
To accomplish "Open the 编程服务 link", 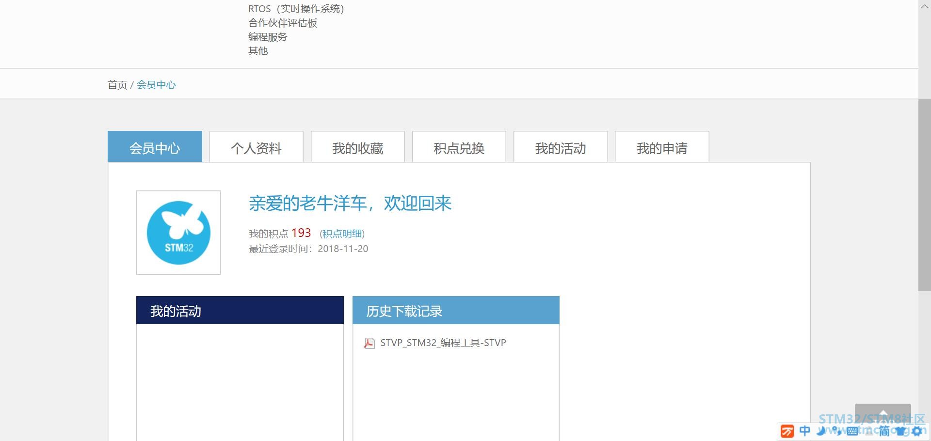I will point(268,37).
